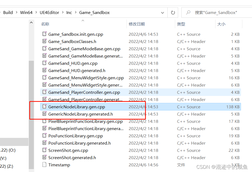This screenshot has height=172, width=252.
Task: Select the file Game_SandboxClasses.h
Action: (72, 41)
